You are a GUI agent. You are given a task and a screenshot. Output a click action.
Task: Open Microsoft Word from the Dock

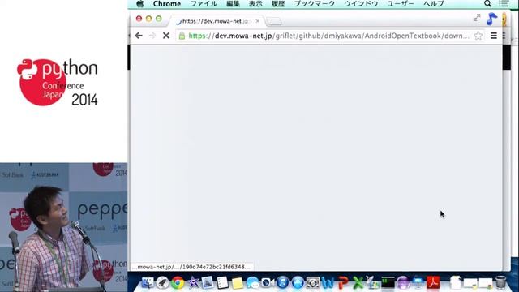click(x=328, y=283)
